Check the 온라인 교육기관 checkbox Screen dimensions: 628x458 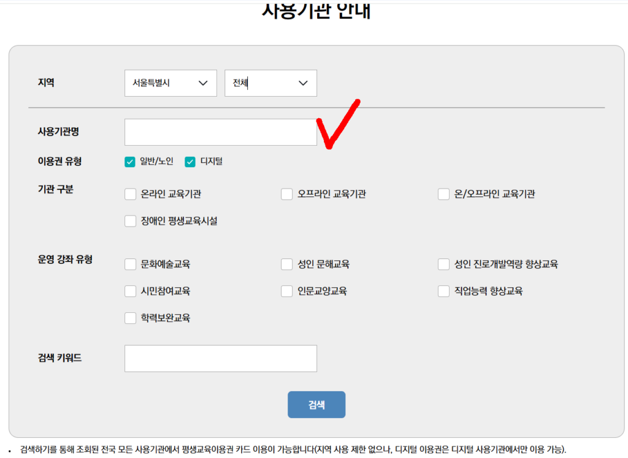[x=130, y=194]
